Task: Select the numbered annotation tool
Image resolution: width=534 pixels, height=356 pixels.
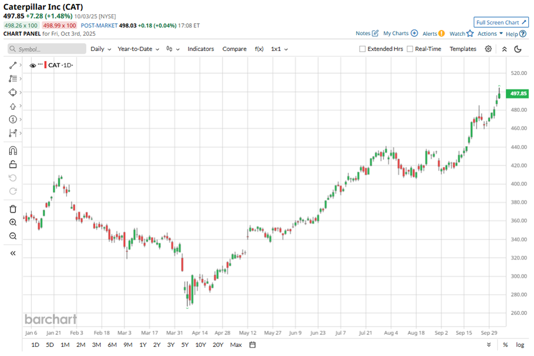Action: tap(13, 119)
